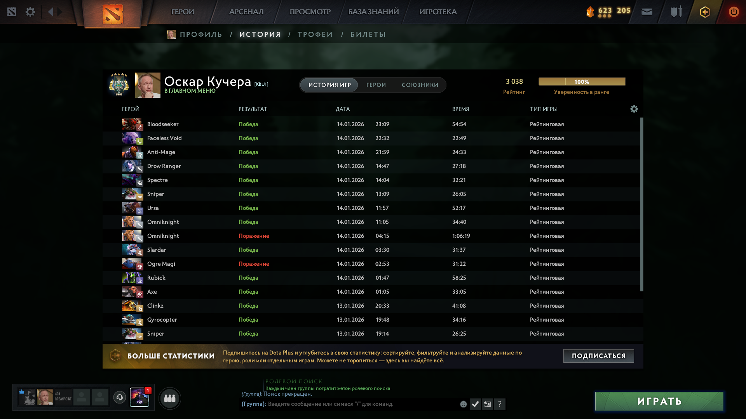746x419 pixels.
Task: Click the emoticon smiley in chat
Action: (x=463, y=404)
